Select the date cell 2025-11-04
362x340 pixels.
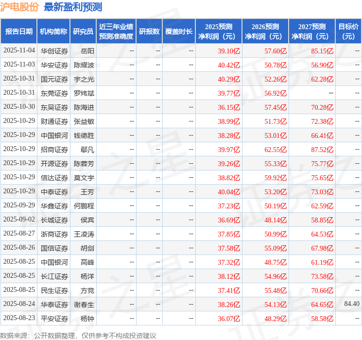[19, 51]
